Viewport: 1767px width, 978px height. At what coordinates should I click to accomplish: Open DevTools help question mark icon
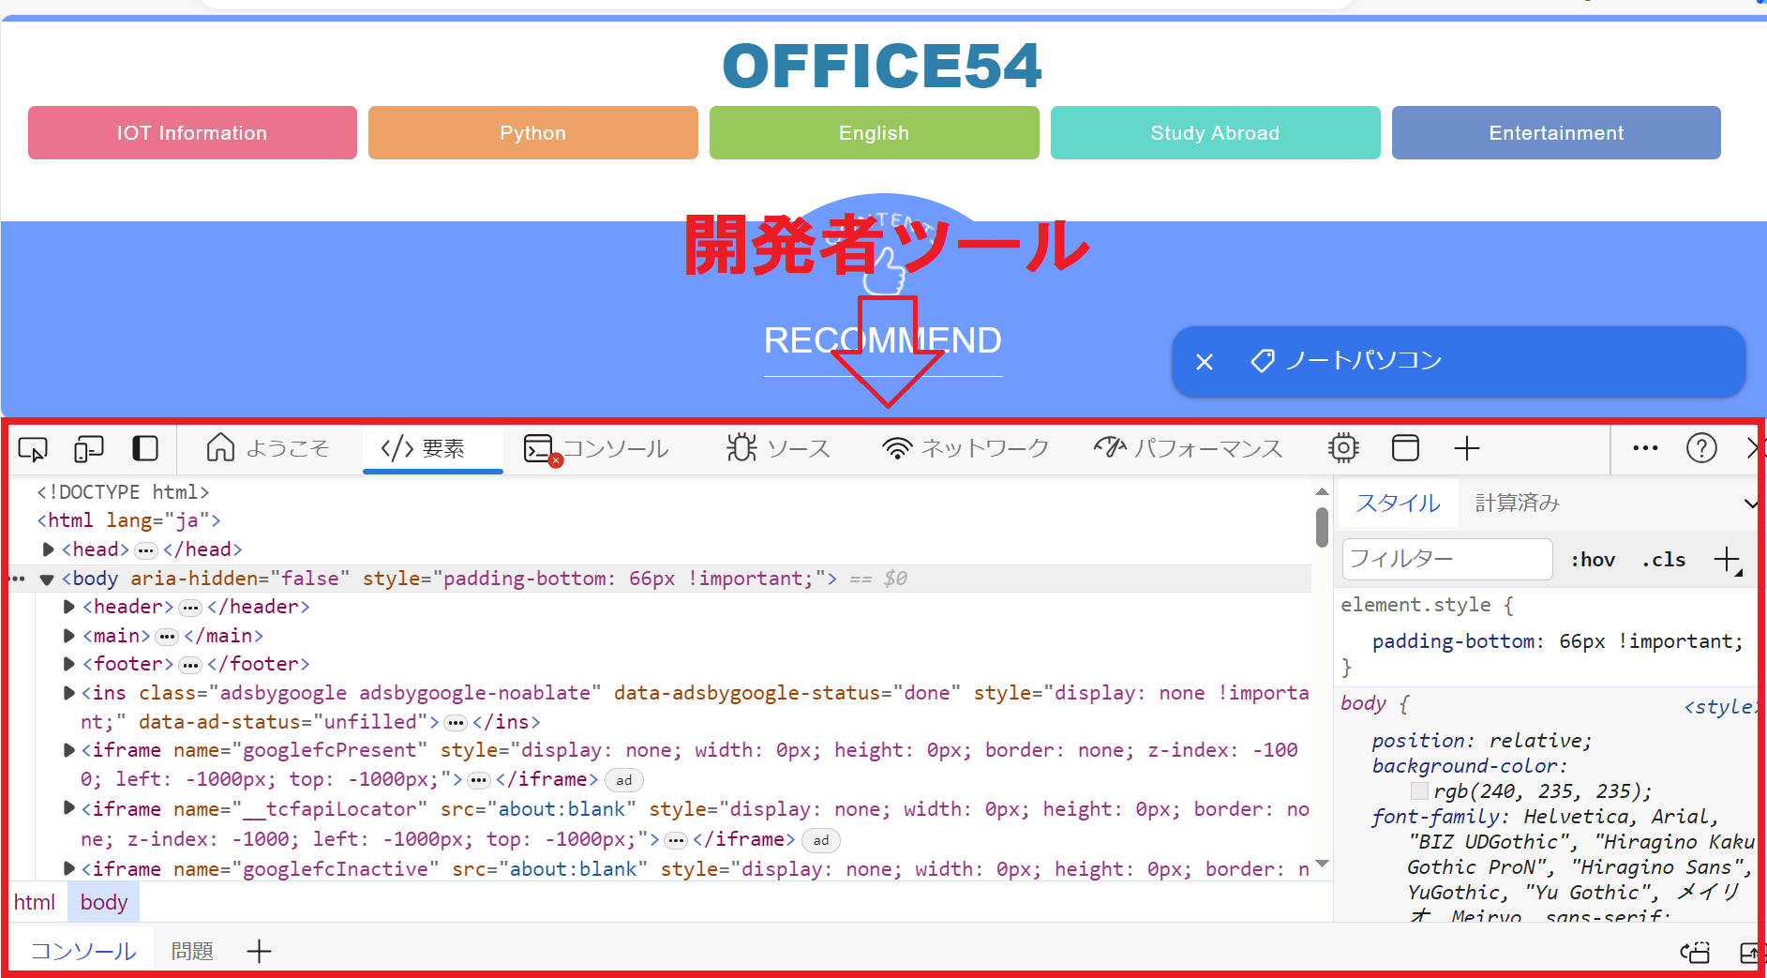[x=1701, y=448]
